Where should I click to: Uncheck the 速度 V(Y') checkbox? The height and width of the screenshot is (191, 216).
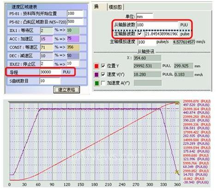pos(103,75)
